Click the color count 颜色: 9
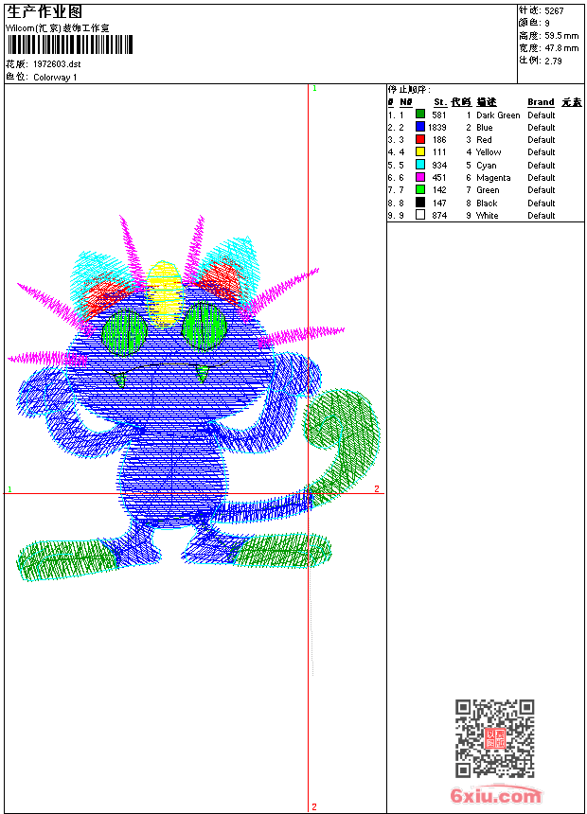 point(534,23)
